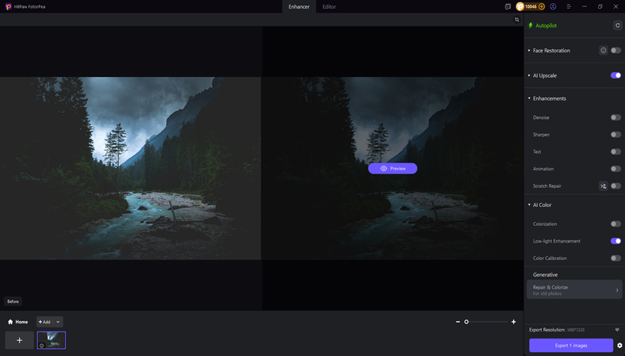Select the crop tool icon above preview
Screen dimensions: 625x356
(x=516, y=20)
